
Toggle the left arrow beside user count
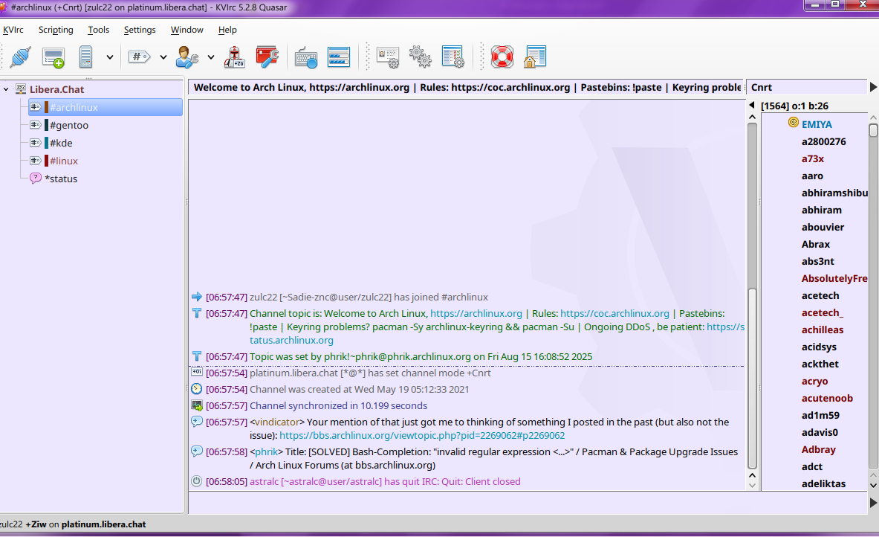click(752, 106)
